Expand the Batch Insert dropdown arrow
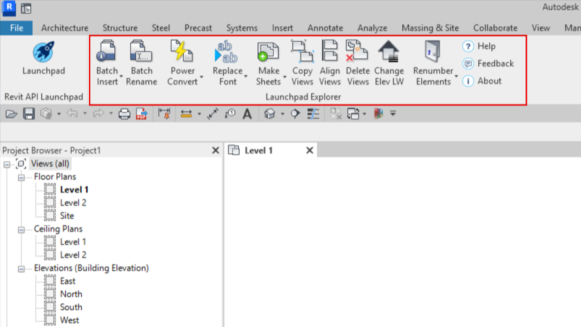This screenshot has width=581, height=327. coord(122,76)
